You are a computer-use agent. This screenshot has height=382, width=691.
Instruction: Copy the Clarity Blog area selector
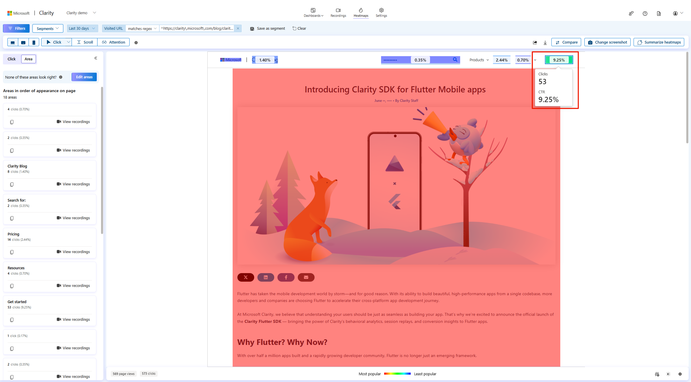coord(12,185)
